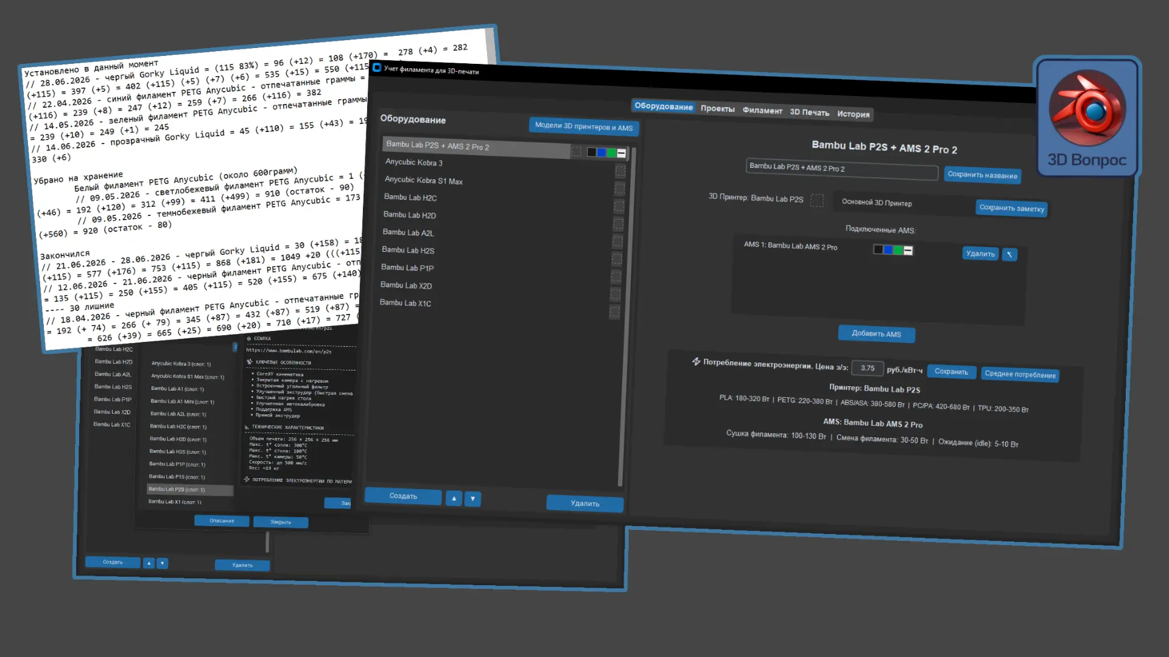Select Bambu Lab H2S in the front window list
This screenshot has height=657, width=1169.
[408, 250]
